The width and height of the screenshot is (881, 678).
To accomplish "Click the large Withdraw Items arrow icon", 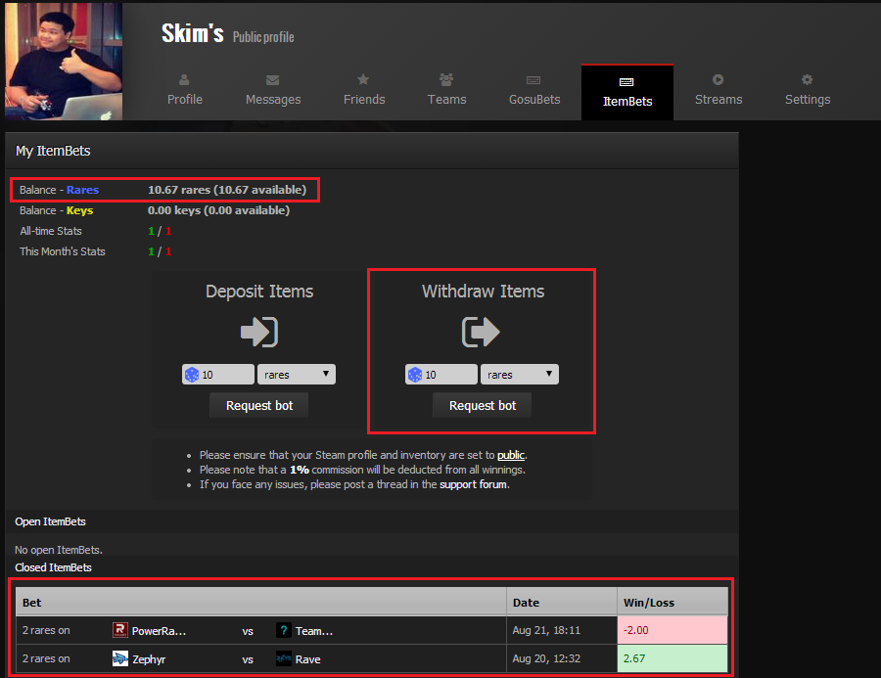I will click(482, 333).
